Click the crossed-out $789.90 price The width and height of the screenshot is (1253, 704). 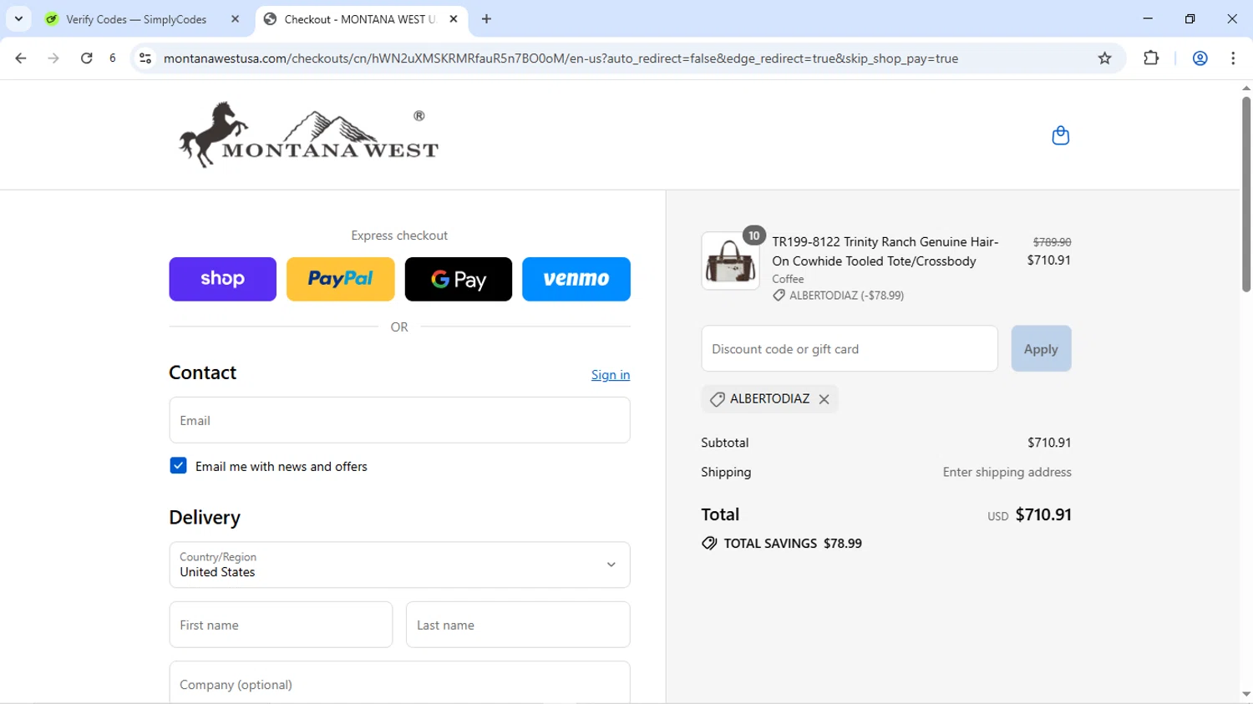tap(1052, 242)
